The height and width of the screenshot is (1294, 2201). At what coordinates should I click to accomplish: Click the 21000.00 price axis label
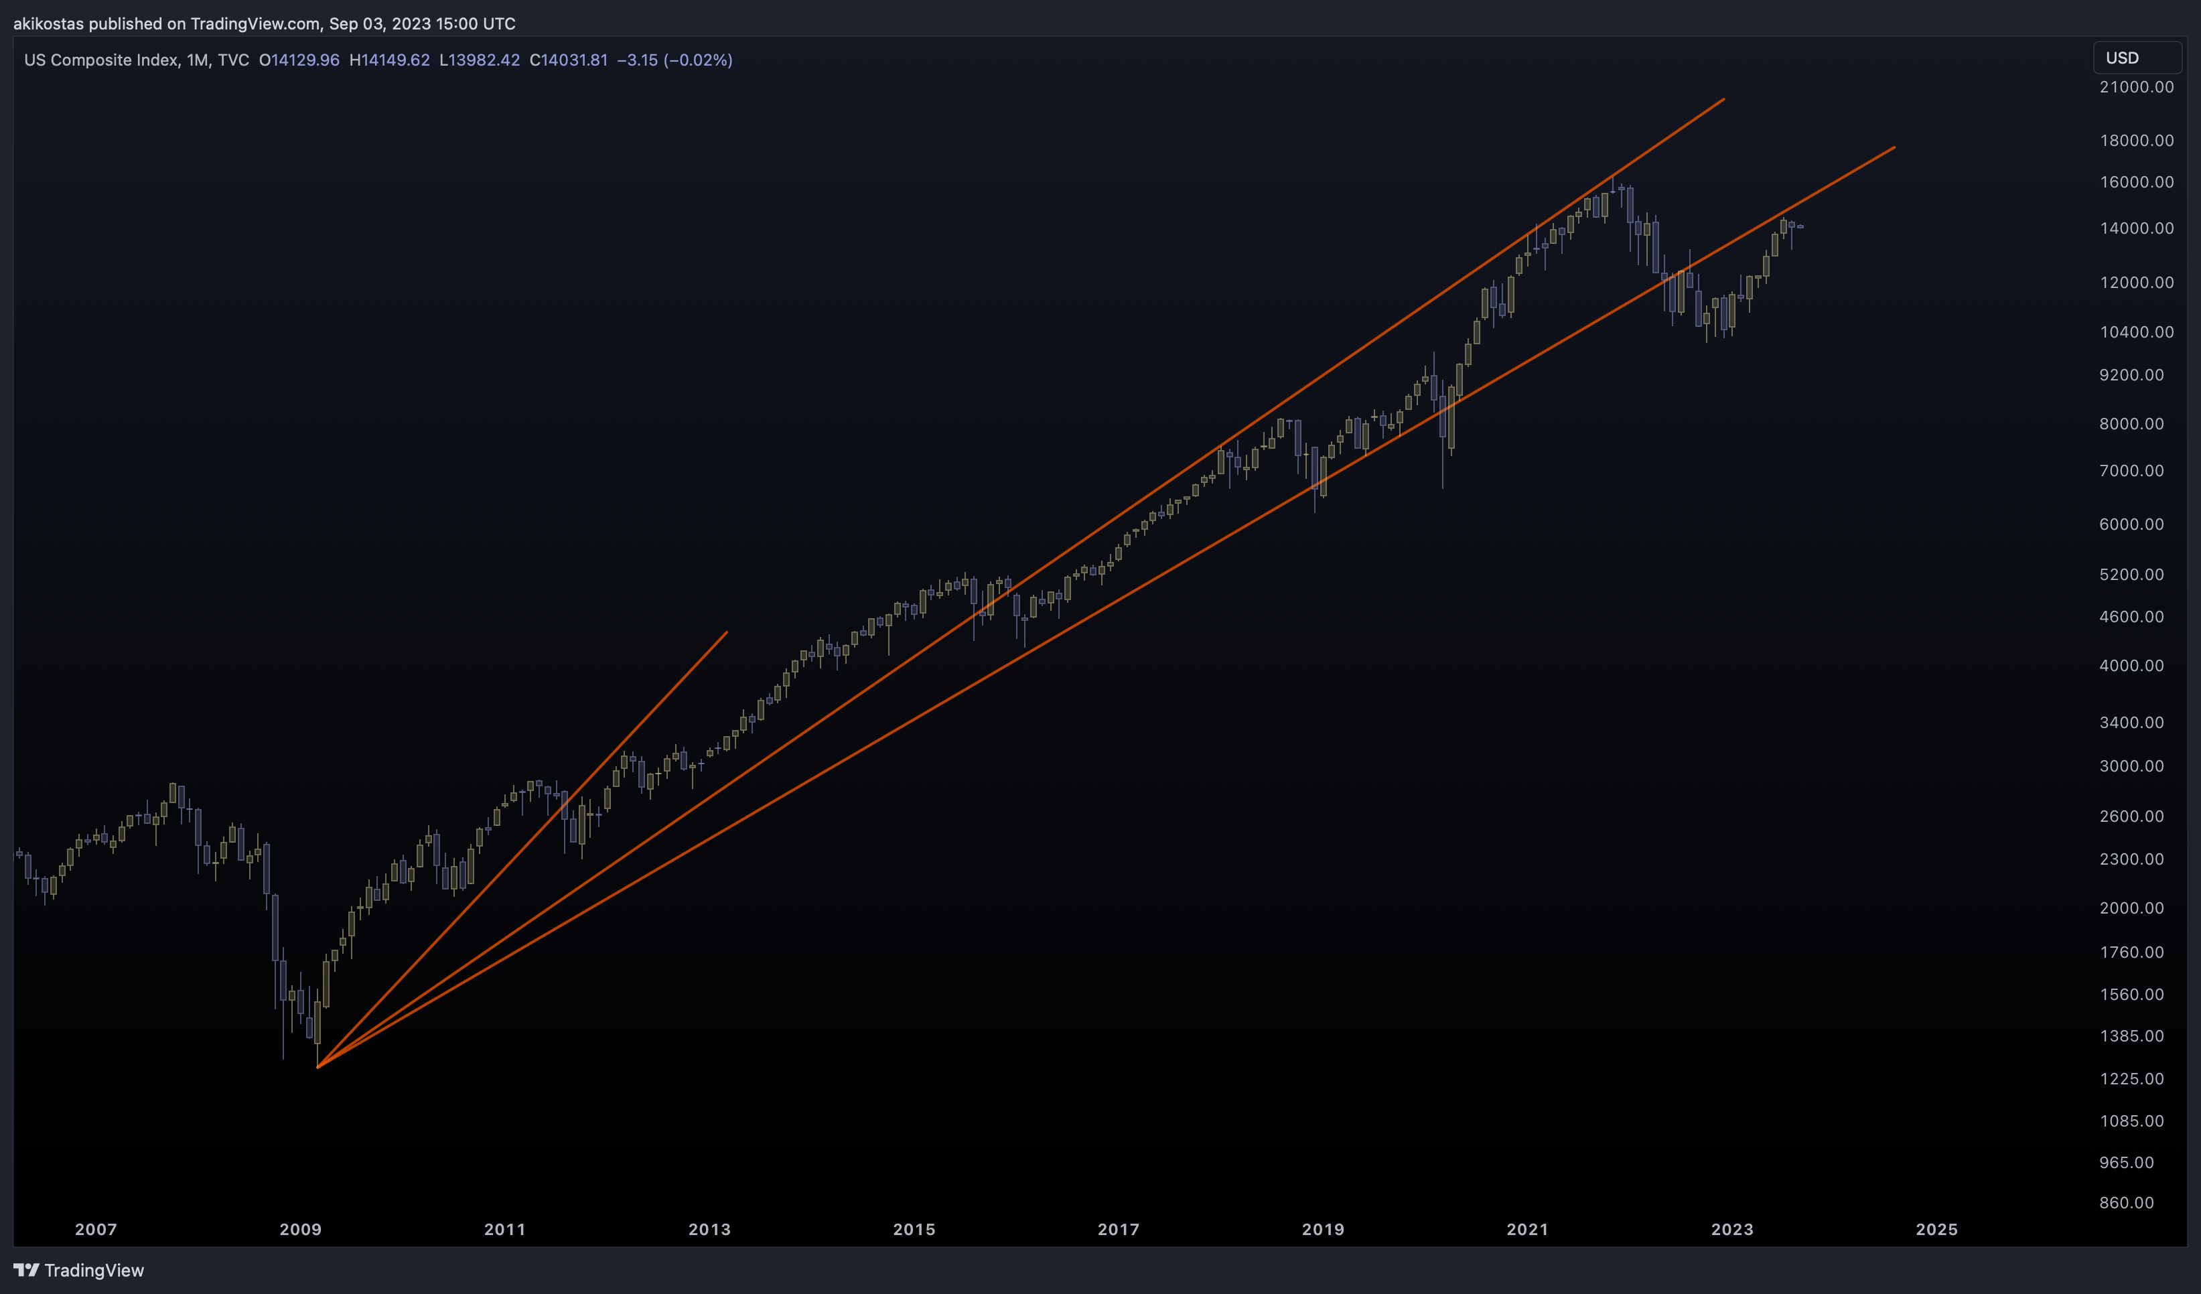tap(2137, 86)
